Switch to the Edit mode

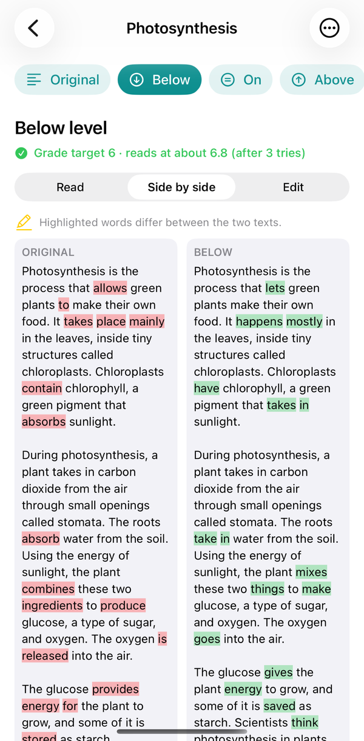coord(293,187)
